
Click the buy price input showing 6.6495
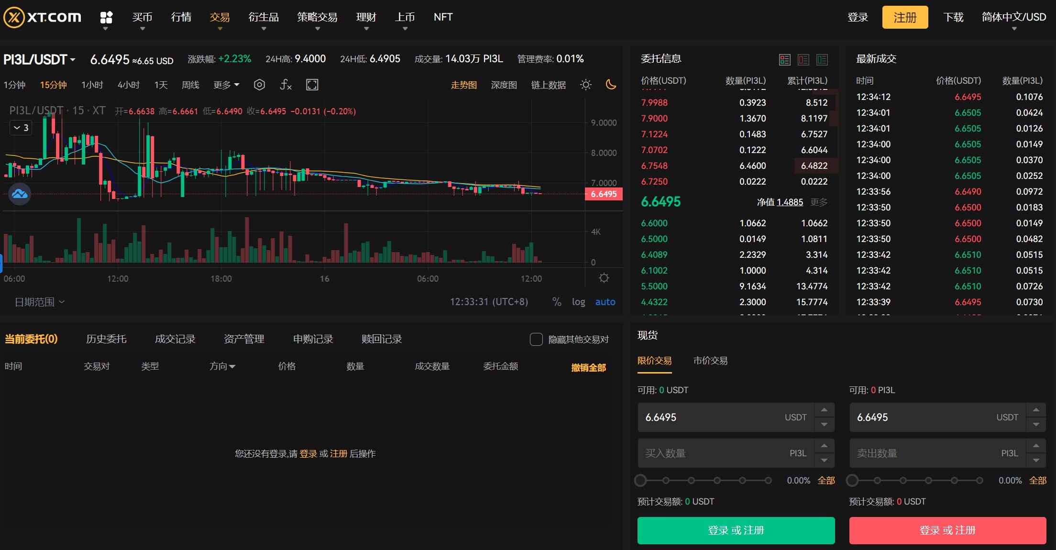717,417
